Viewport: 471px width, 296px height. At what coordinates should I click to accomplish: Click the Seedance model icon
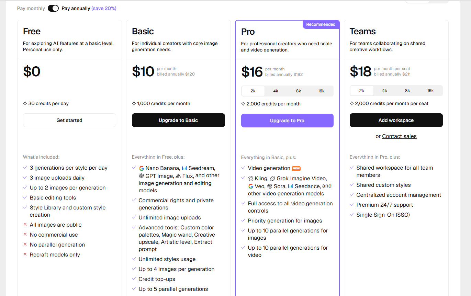click(291, 186)
